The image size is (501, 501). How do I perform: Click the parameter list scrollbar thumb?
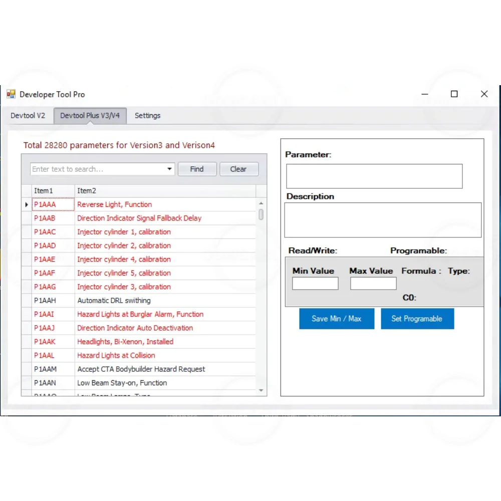point(261,214)
